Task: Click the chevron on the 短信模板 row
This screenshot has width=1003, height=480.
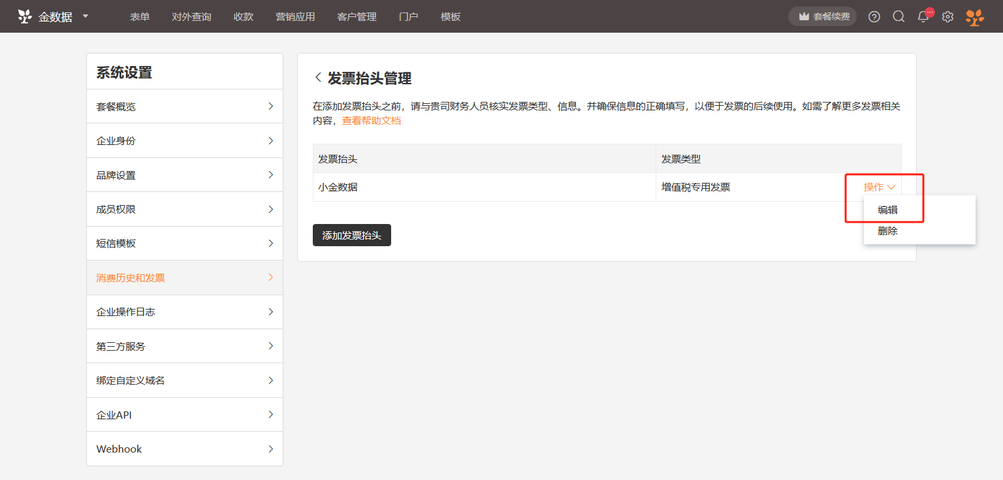Action: [271, 243]
